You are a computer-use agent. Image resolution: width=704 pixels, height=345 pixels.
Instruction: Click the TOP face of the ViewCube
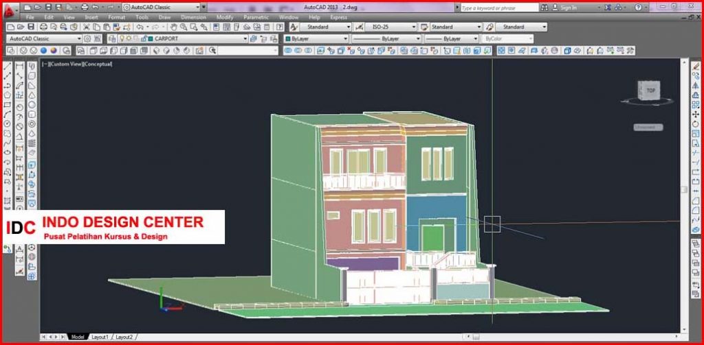point(650,90)
